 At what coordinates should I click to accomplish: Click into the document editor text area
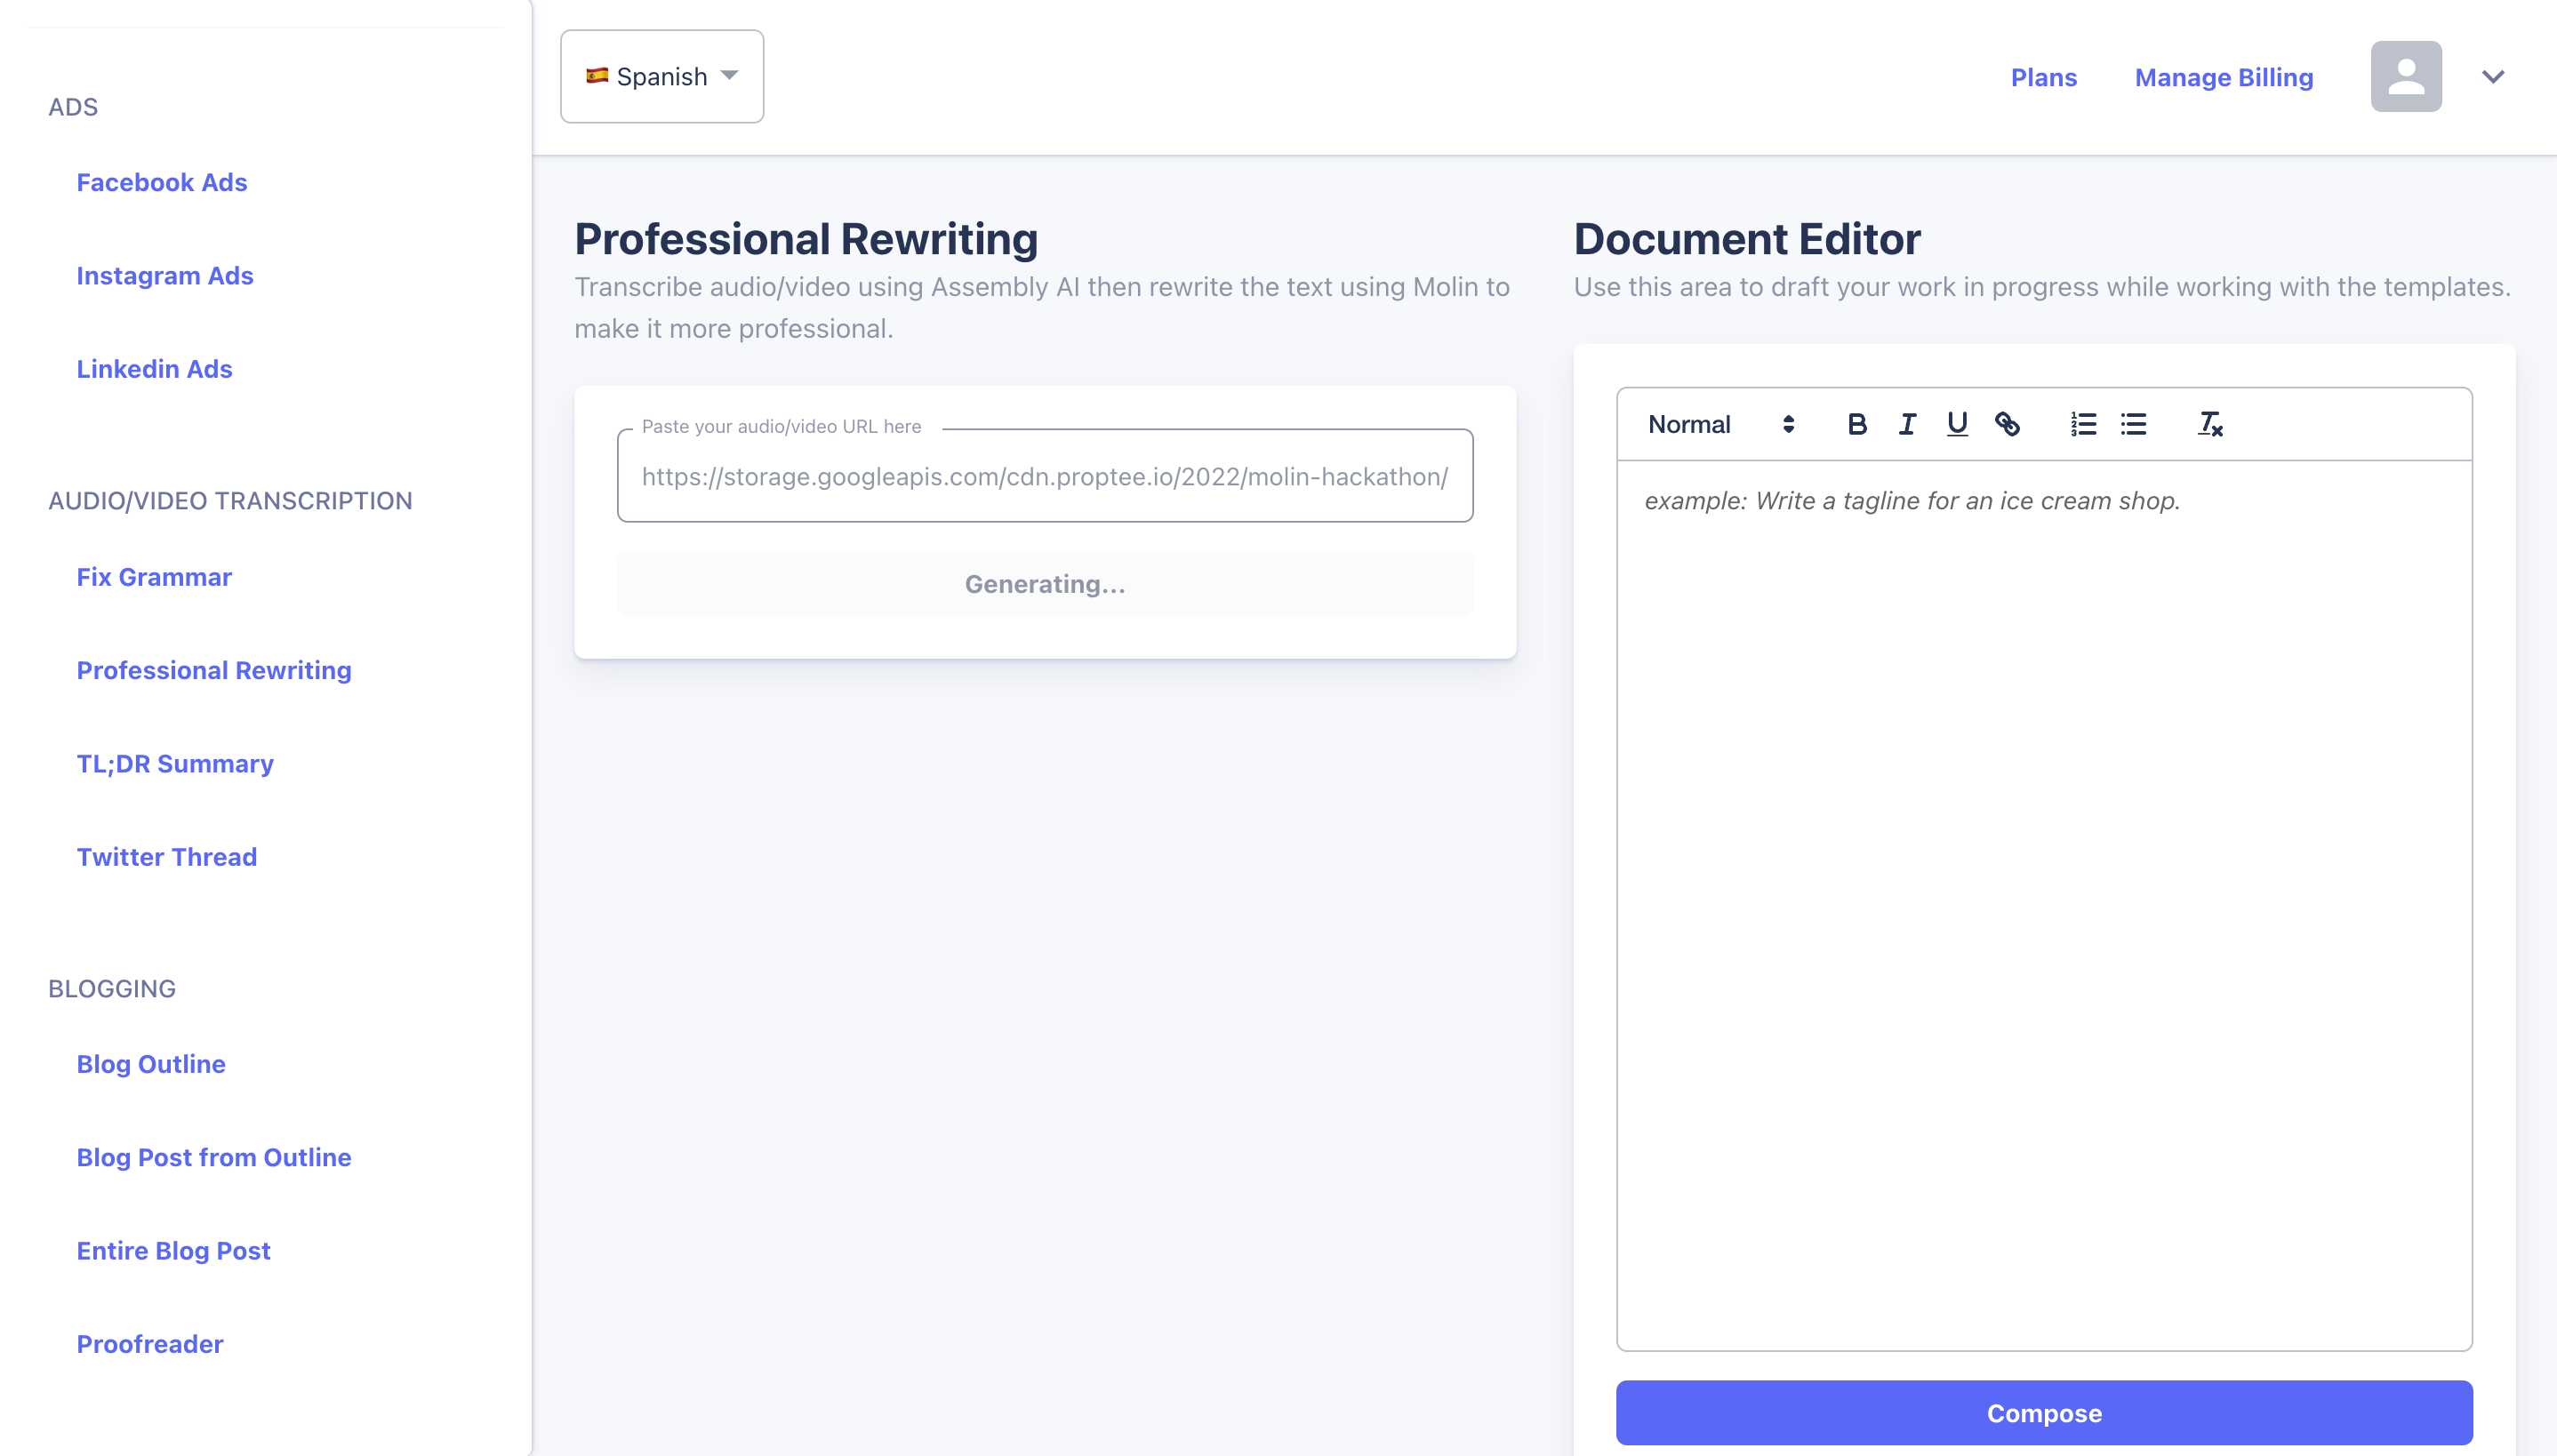[2043, 900]
